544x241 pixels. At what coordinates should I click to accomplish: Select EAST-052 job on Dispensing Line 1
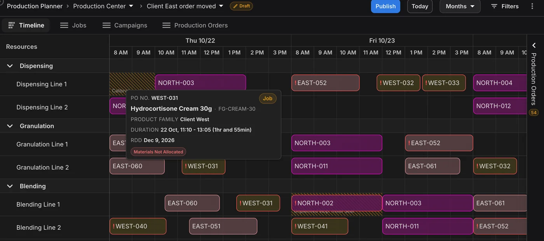tap(326, 83)
